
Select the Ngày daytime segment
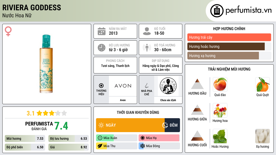click(130, 125)
